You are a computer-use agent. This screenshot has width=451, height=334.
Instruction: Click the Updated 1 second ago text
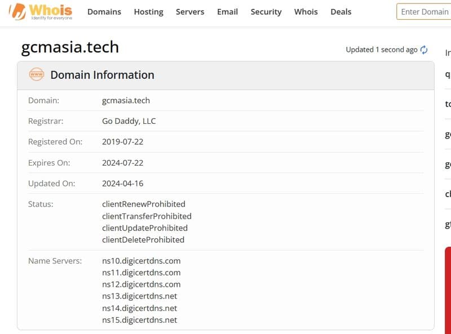click(382, 50)
